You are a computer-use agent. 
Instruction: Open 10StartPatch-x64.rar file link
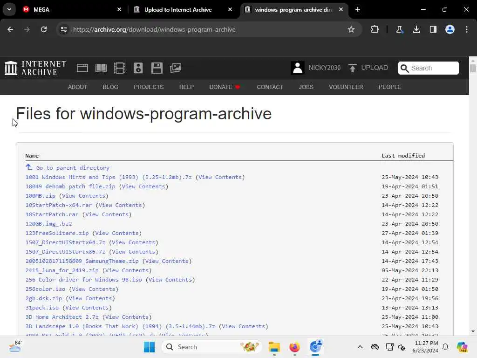click(59, 205)
